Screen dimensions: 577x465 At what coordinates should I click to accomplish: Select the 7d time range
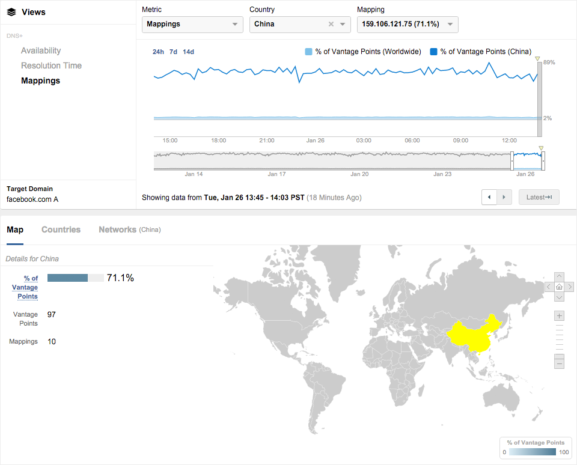(x=173, y=52)
